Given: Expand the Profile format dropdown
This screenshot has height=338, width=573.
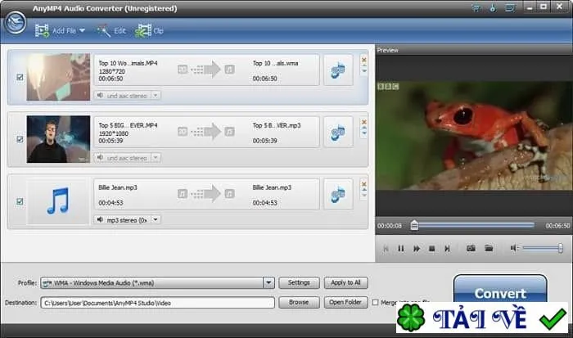Looking at the screenshot, I should [268, 283].
